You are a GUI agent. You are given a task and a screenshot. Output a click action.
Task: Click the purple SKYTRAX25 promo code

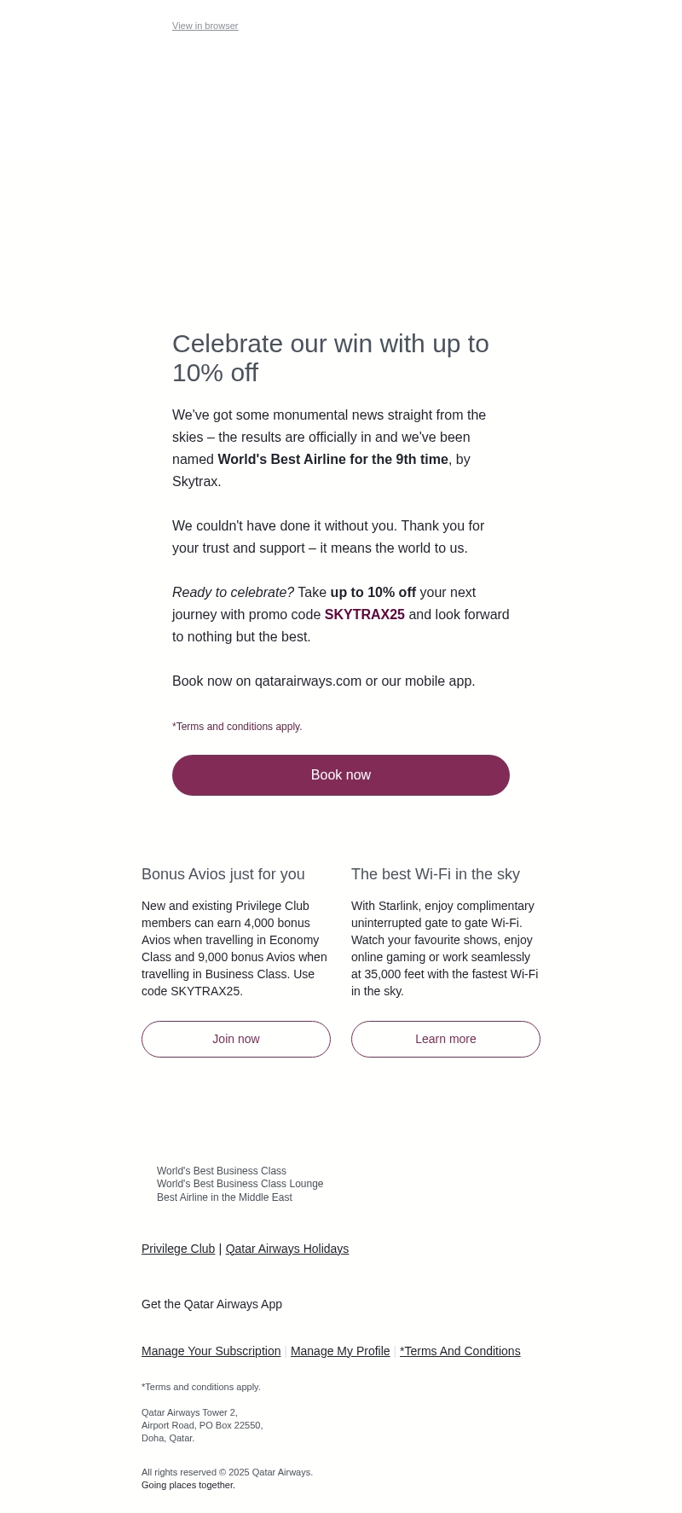[x=364, y=615]
